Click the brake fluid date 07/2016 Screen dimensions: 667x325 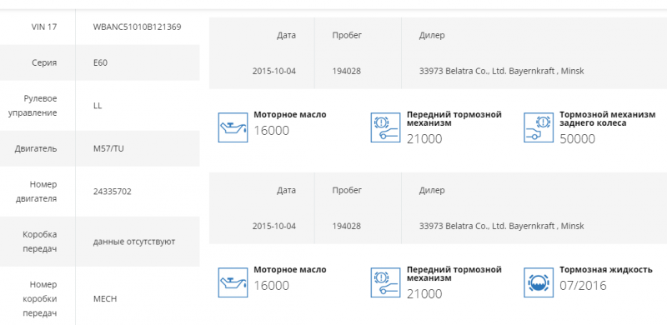[583, 285]
